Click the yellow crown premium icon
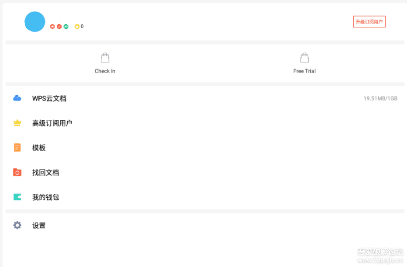The width and height of the screenshot is (407, 267). coord(17,123)
